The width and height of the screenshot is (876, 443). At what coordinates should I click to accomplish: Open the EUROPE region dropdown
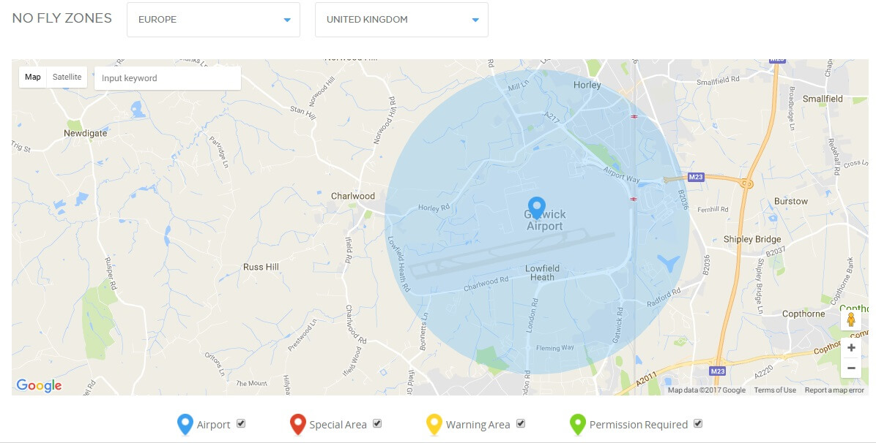click(213, 20)
